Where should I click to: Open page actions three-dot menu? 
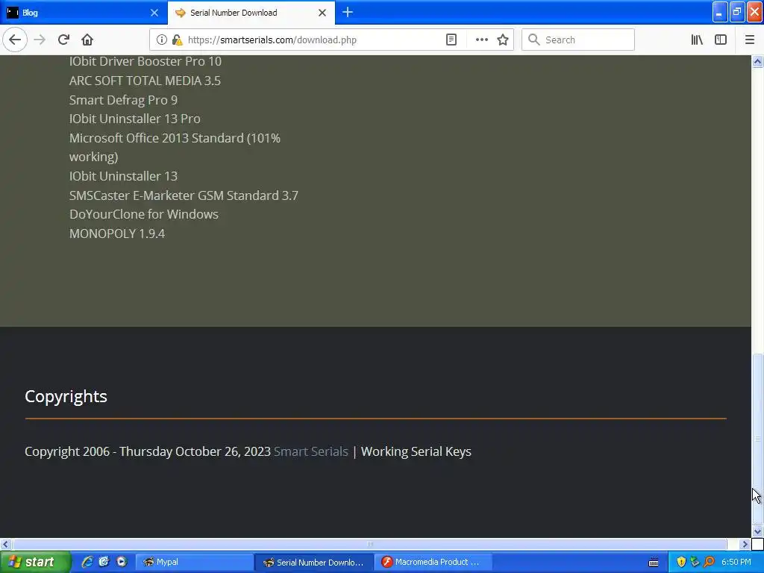tap(481, 40)
